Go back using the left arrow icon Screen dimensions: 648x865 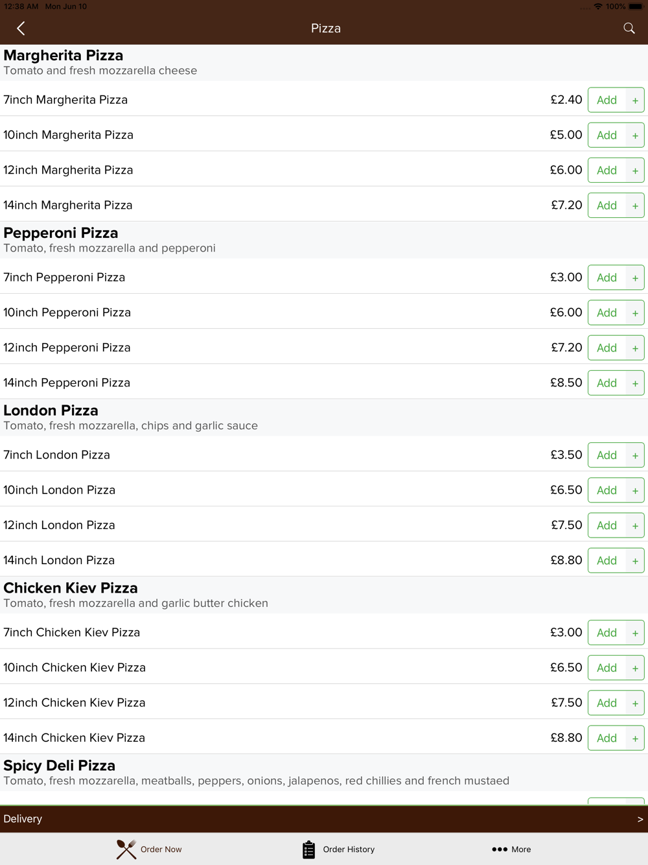pyautogui.click(x=21, y=29)
